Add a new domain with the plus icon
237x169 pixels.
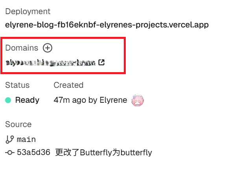tap(48, 48)
